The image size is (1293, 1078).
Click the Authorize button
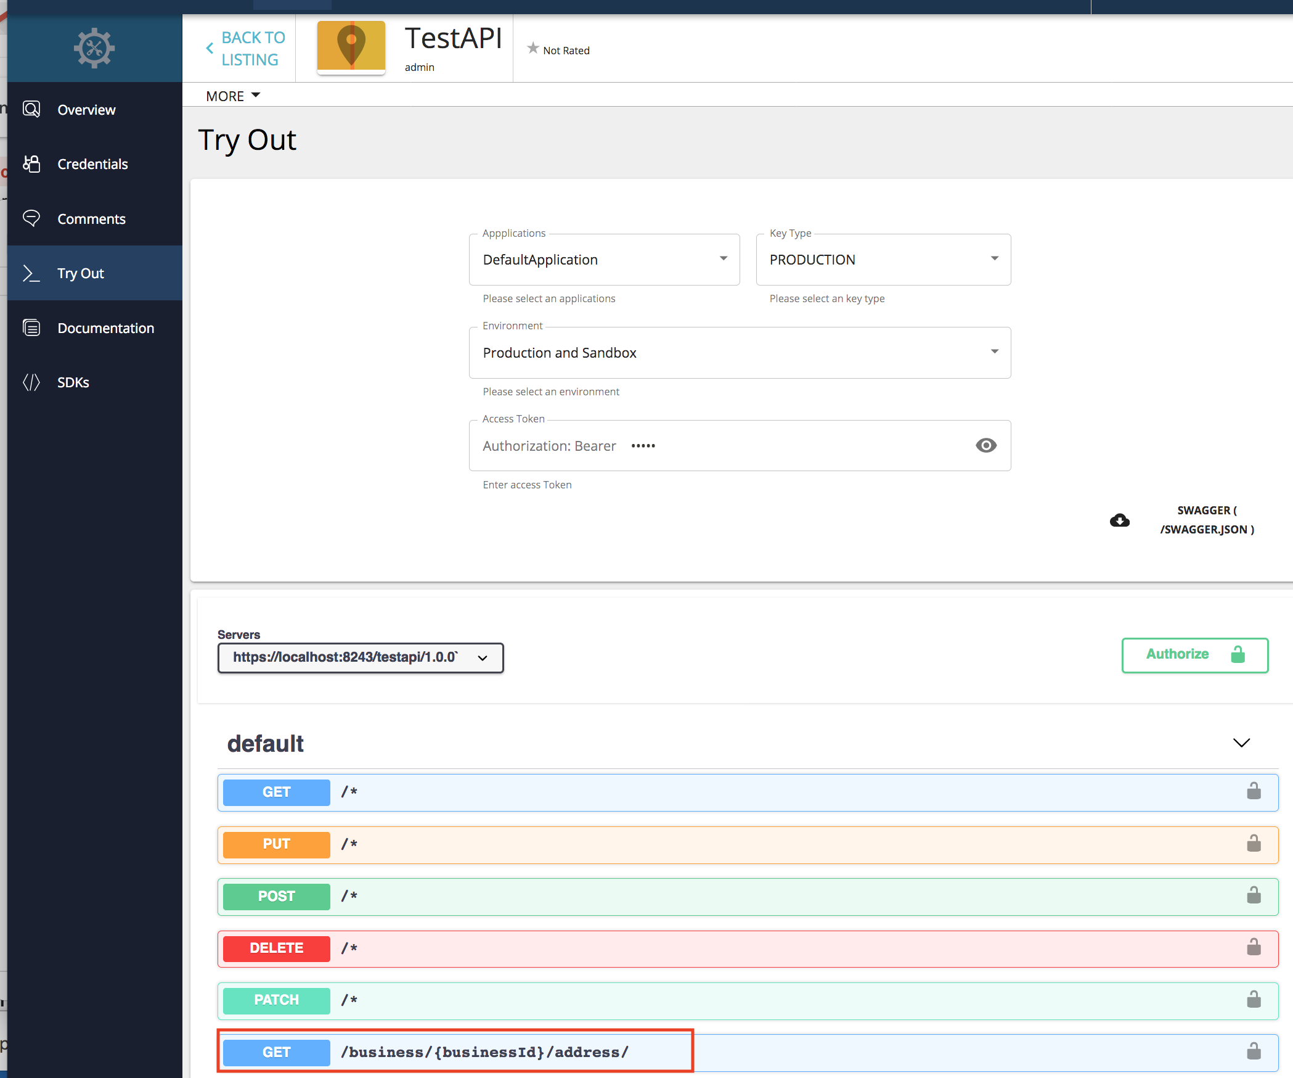pyautogui.click(x=1194, y=654)
